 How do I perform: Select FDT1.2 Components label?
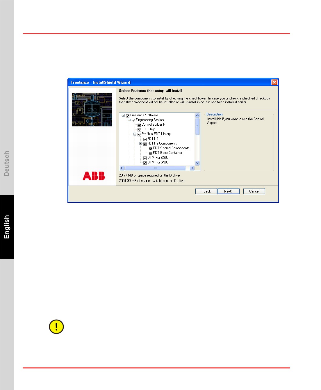(x=162, y=143)
